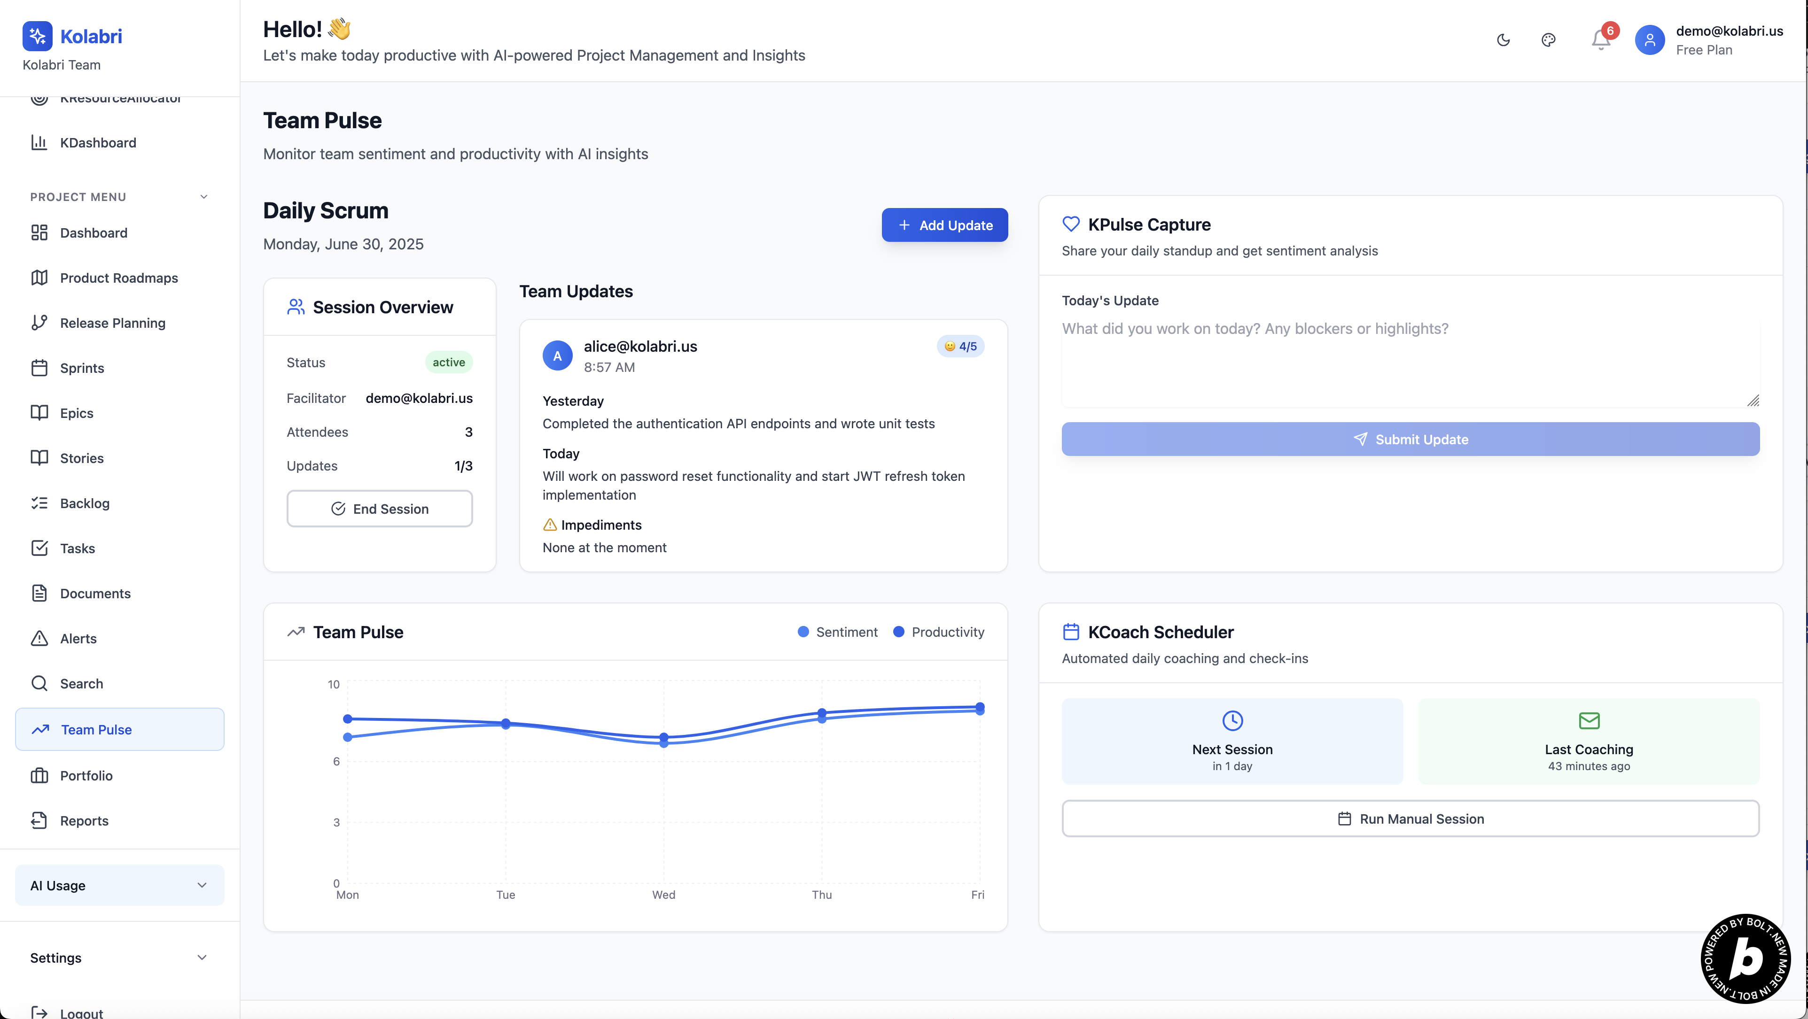Collapse the Project Menu section chevron
The width and height of the screenshot is (1808, 1019).
[203, 197]
